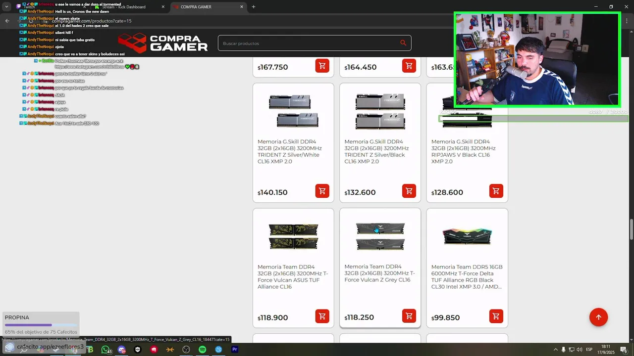Close the COMPRA GAMER tab
The width and height of the screenshot is (634, 356).
(x=242, y=7)
